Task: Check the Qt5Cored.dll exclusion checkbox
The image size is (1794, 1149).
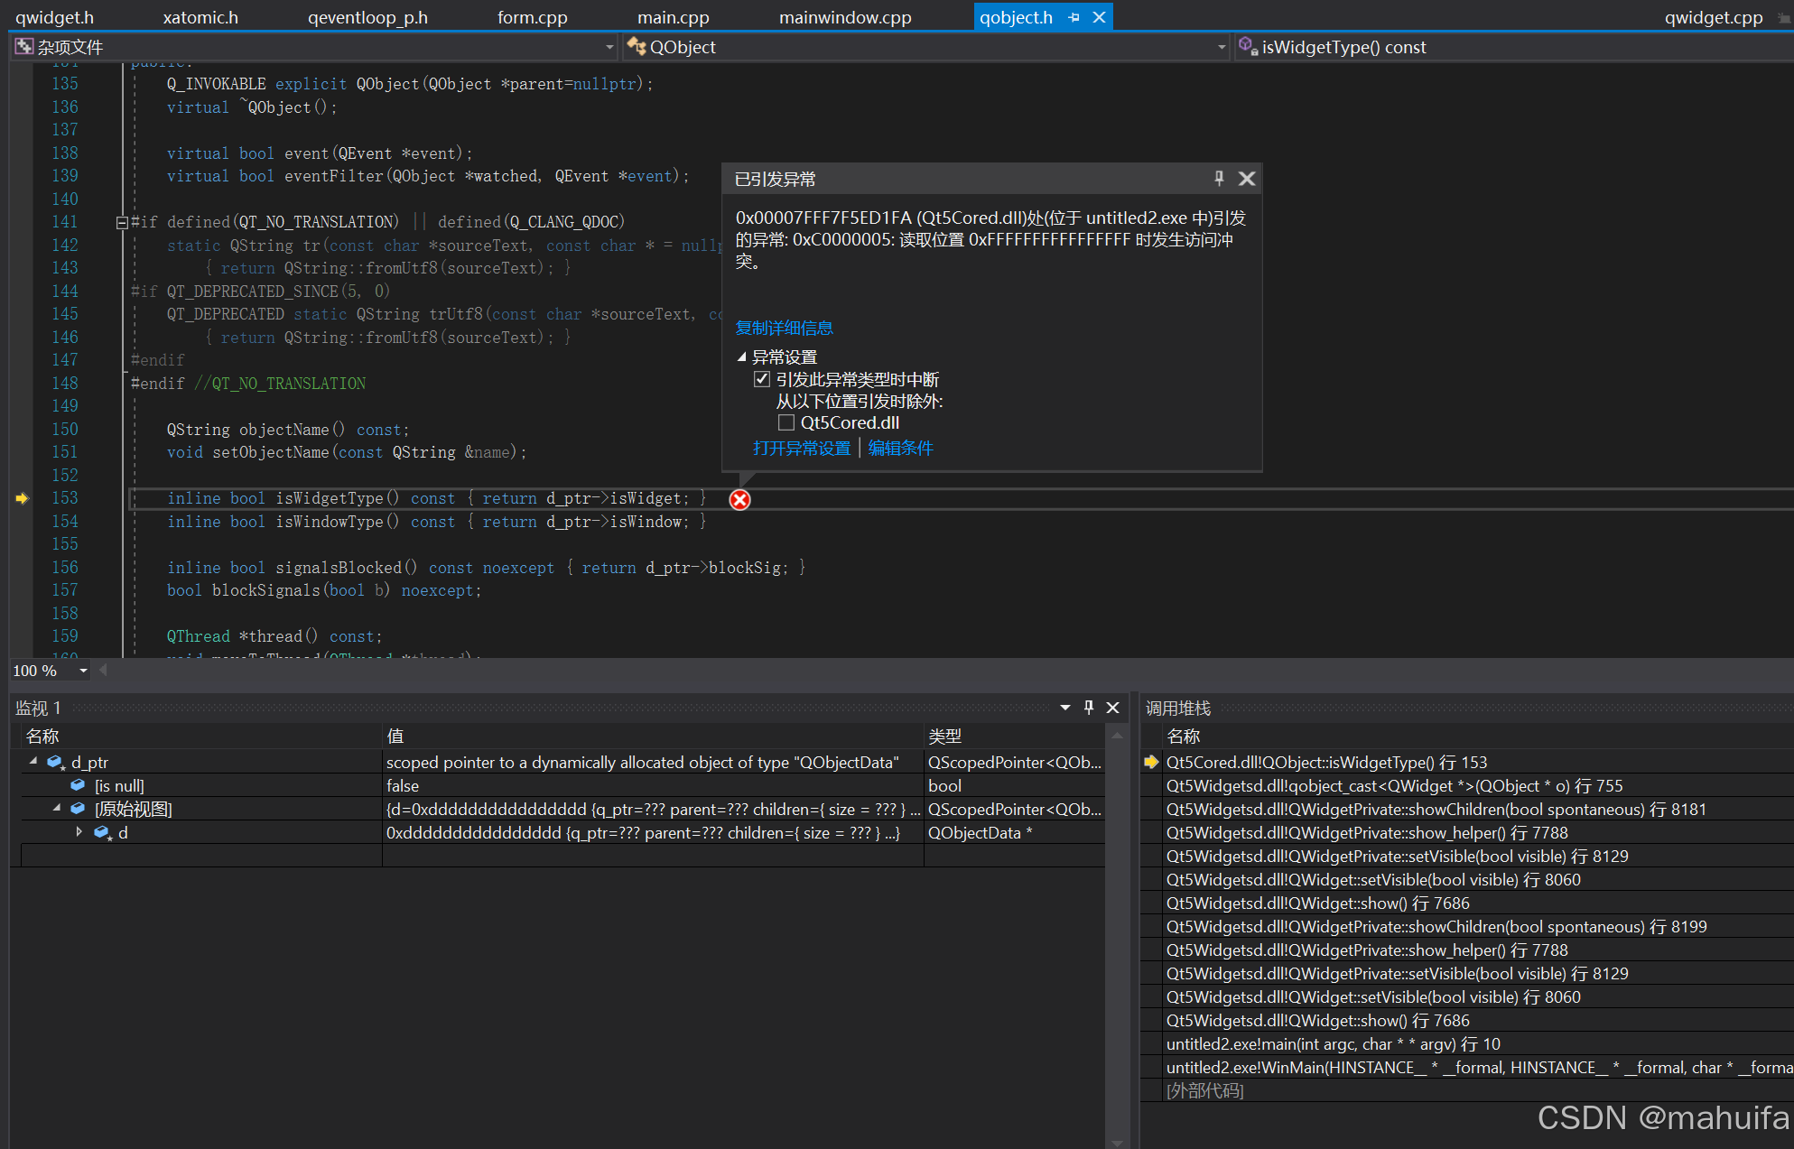Action: pyautogui.click(x=786, y=422)
